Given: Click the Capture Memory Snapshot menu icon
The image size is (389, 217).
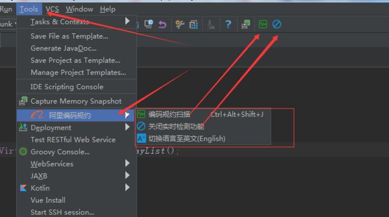Looking at the screenshot, I should (x=23, y=101).
